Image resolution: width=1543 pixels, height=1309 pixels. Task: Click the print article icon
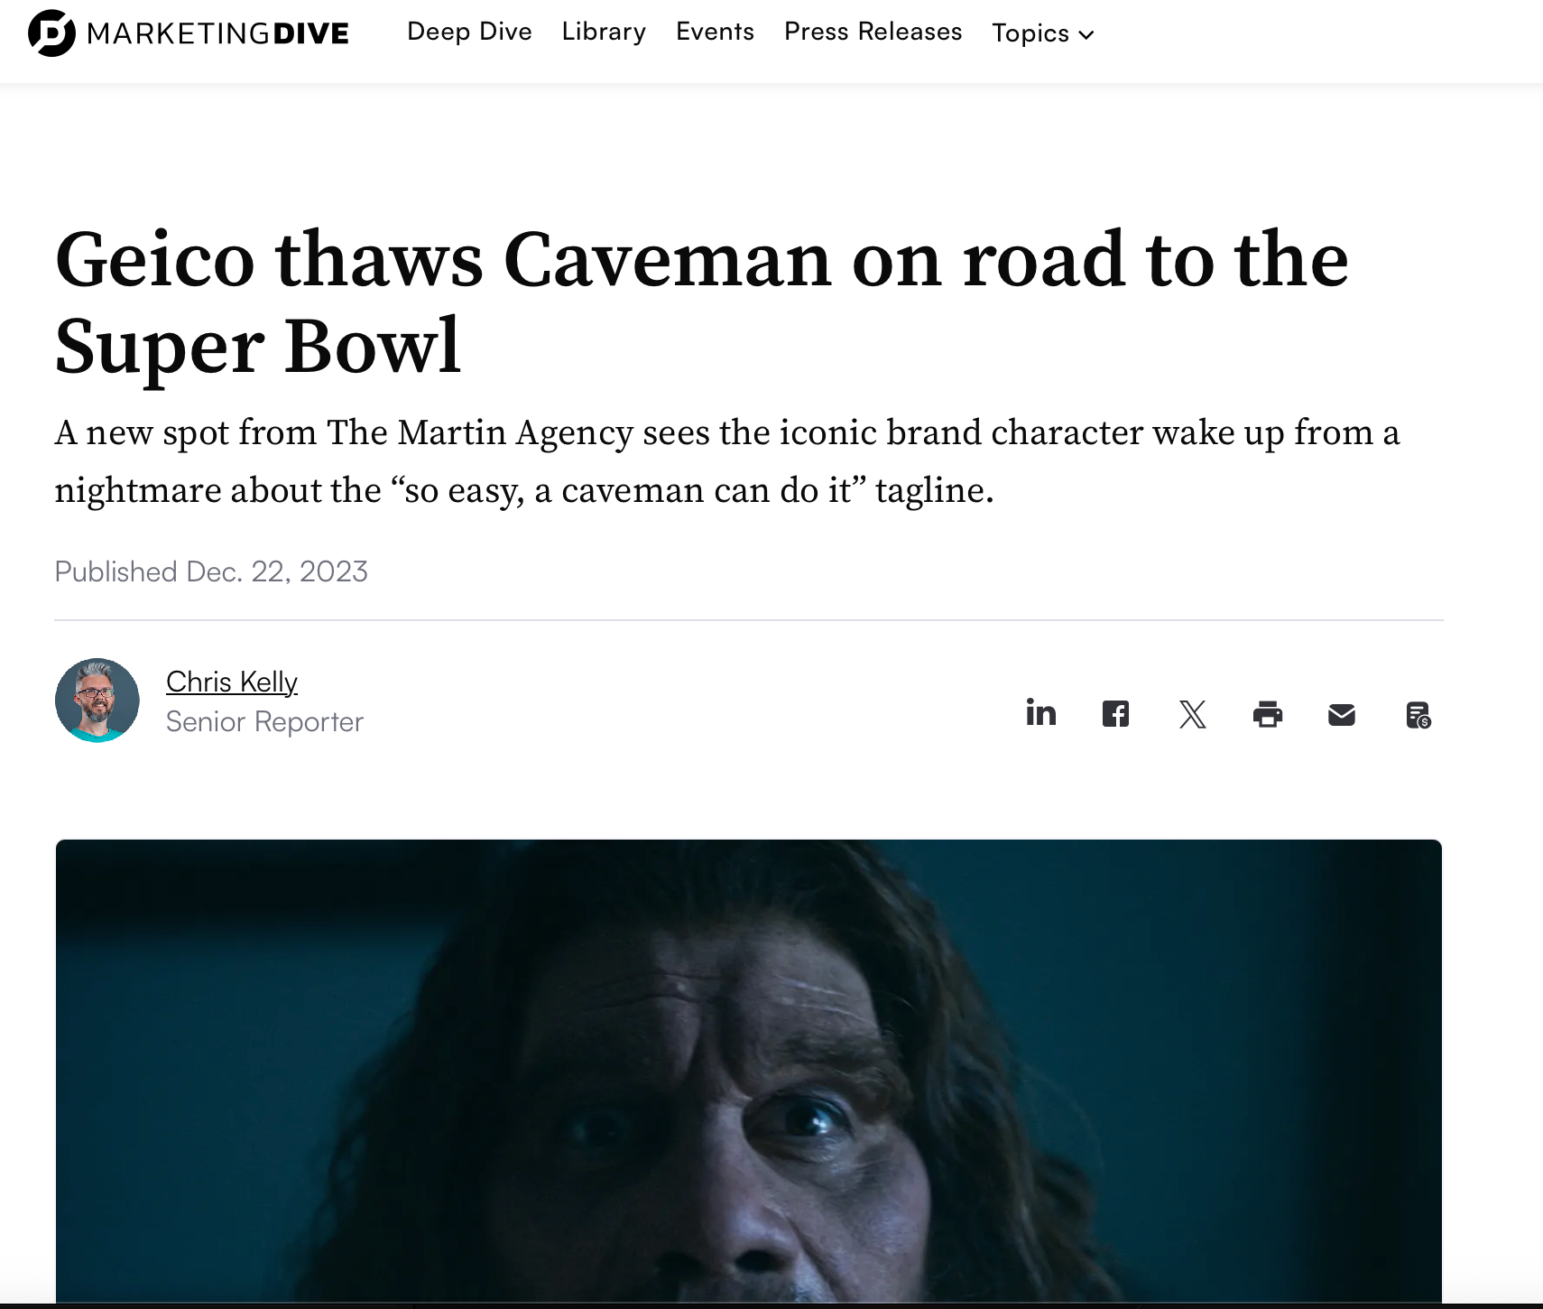(x=1267, y=714)
